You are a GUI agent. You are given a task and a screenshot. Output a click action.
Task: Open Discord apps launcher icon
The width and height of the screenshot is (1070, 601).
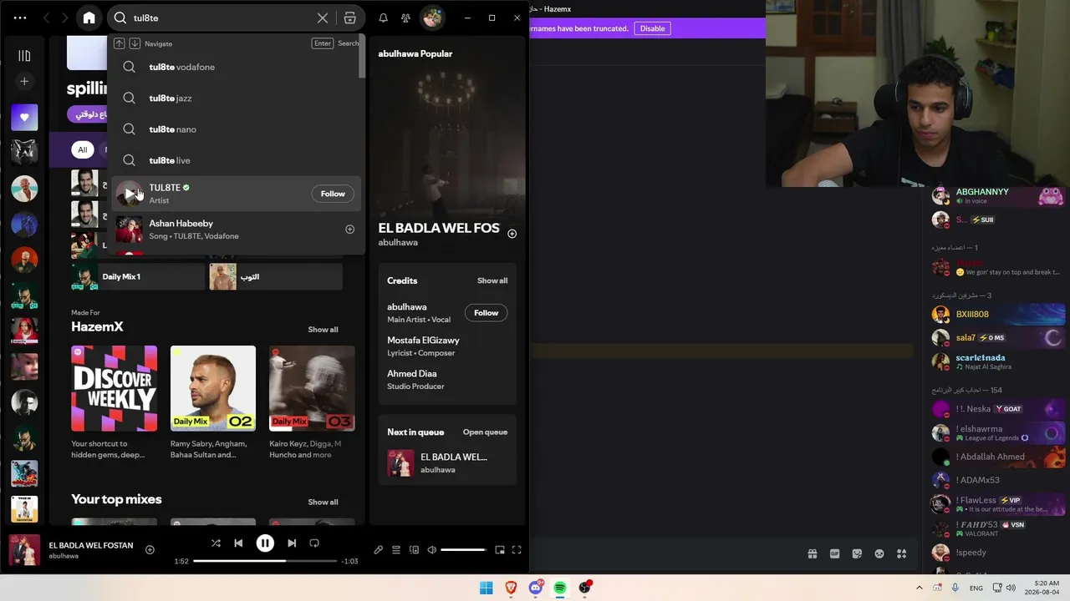[901, 553]
